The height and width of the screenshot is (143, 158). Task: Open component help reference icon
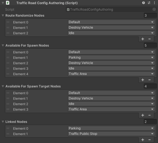pyautogui.click(x=144, y=3)
